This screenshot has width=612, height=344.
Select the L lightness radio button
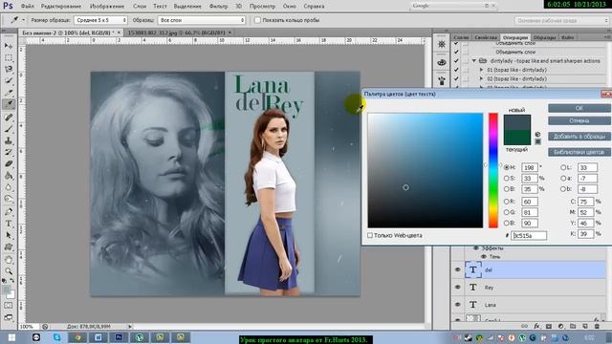pos(563,167)
